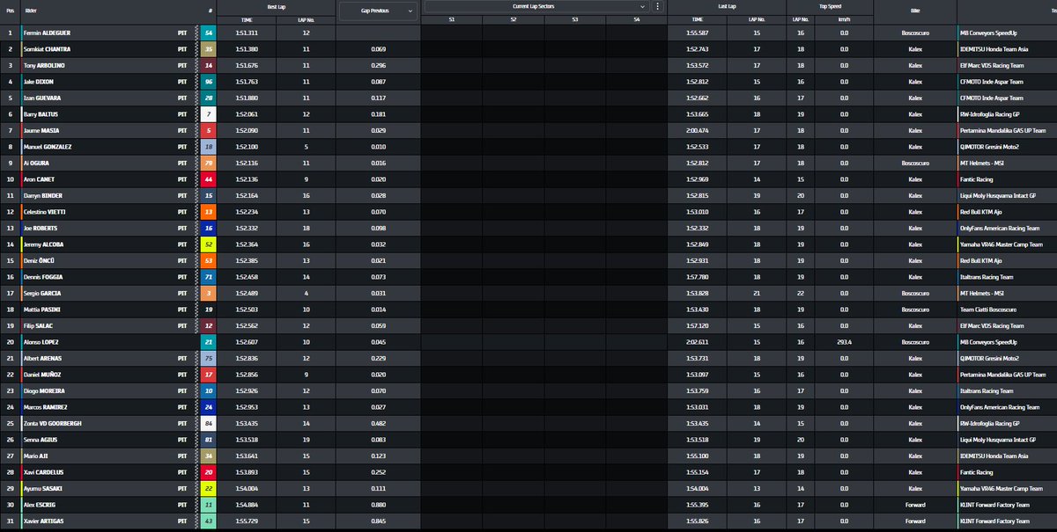Click the # number column header
The height and width of the screenshot is (532, 1057).
pos(211,11)
